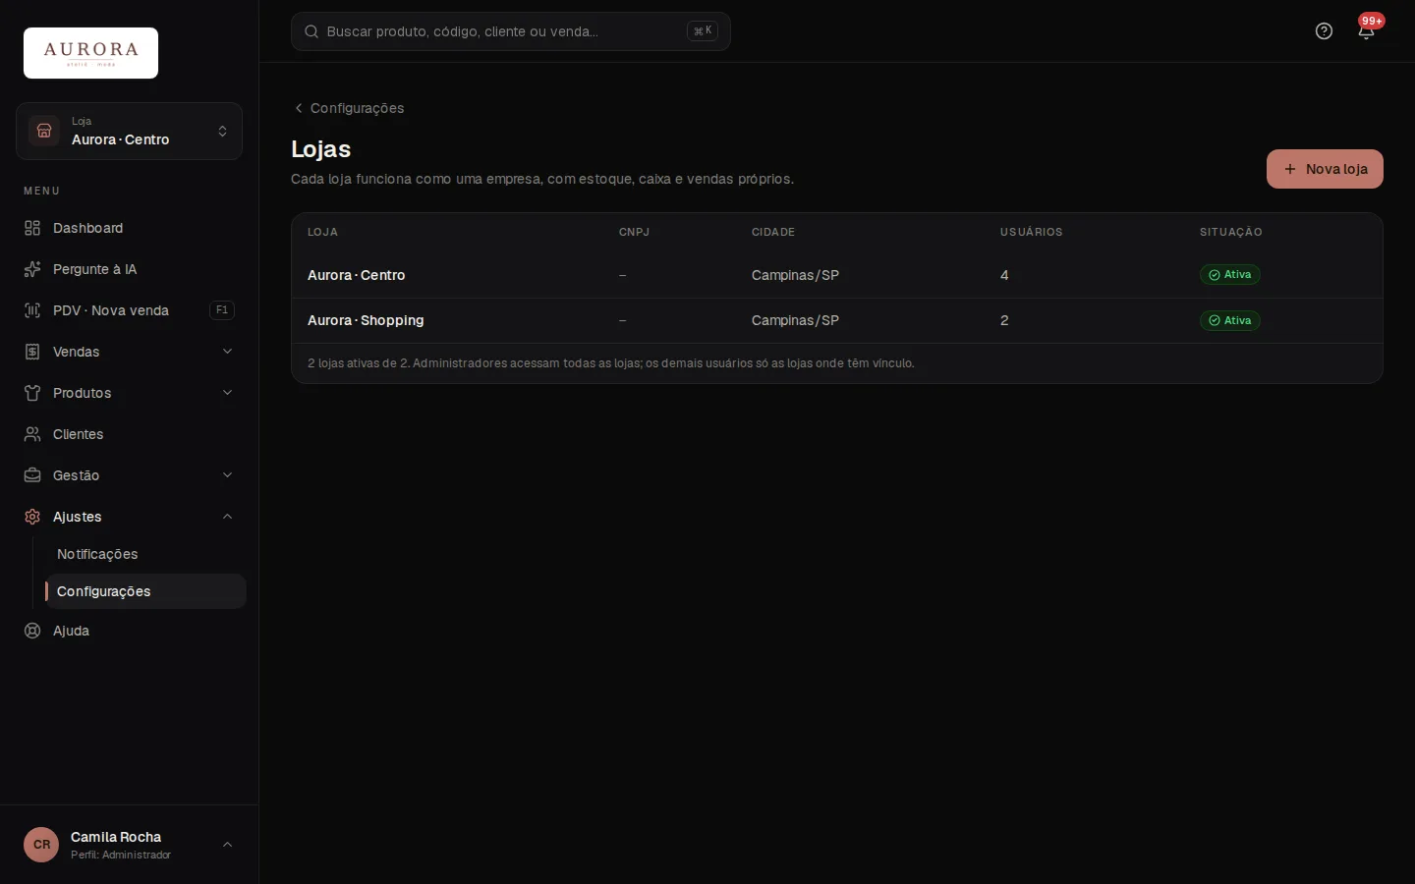
Task: Expand the Vendas menu chevron
Action: point(227,352)
